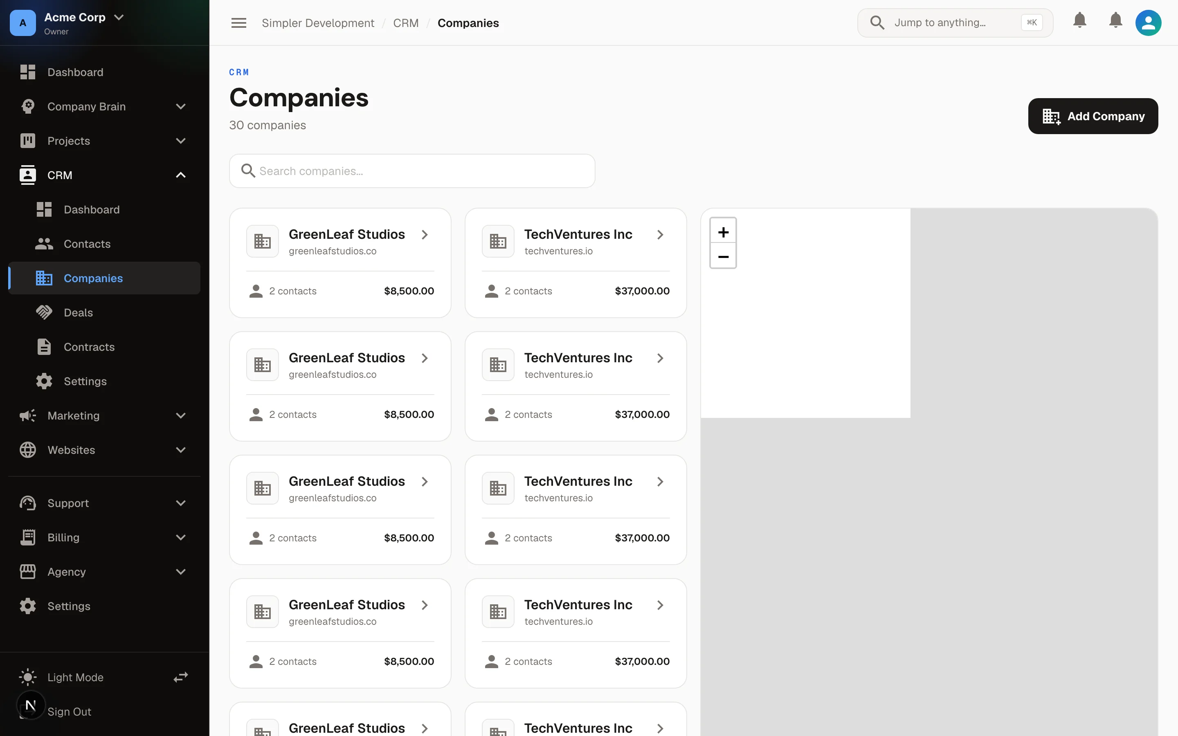
Task: Click 'techventures.io' on the first TechVentures card
Action: [558, 251]
